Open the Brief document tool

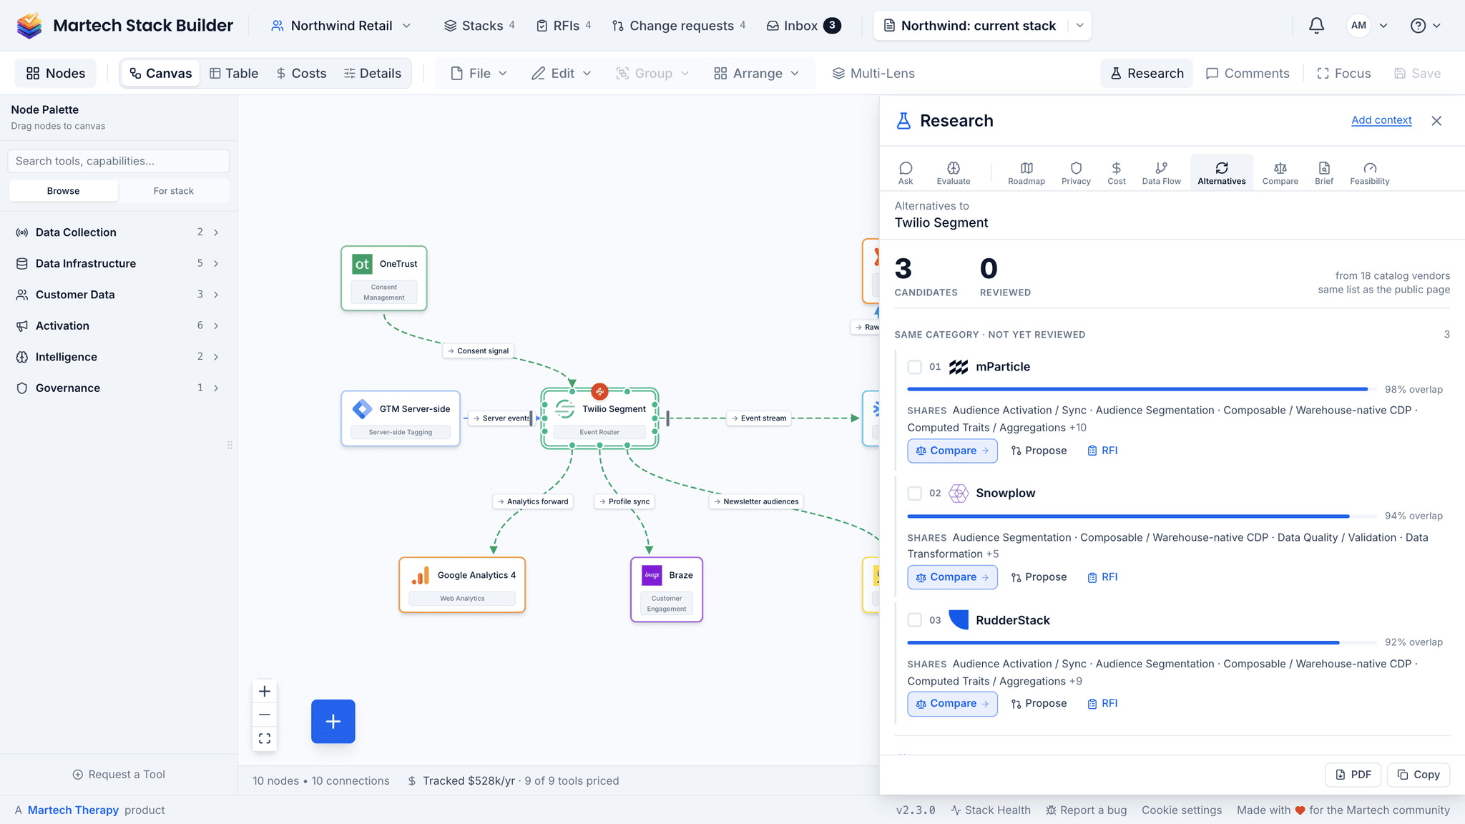1324,172
